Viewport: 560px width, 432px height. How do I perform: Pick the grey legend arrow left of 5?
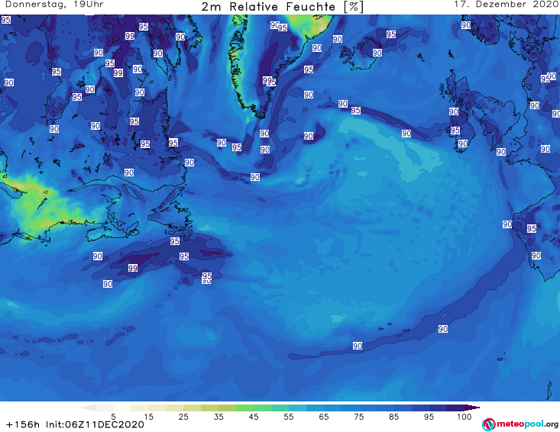click(88, 408)
